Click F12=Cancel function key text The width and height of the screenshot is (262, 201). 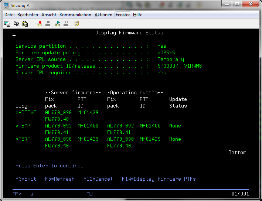(98, 179)
